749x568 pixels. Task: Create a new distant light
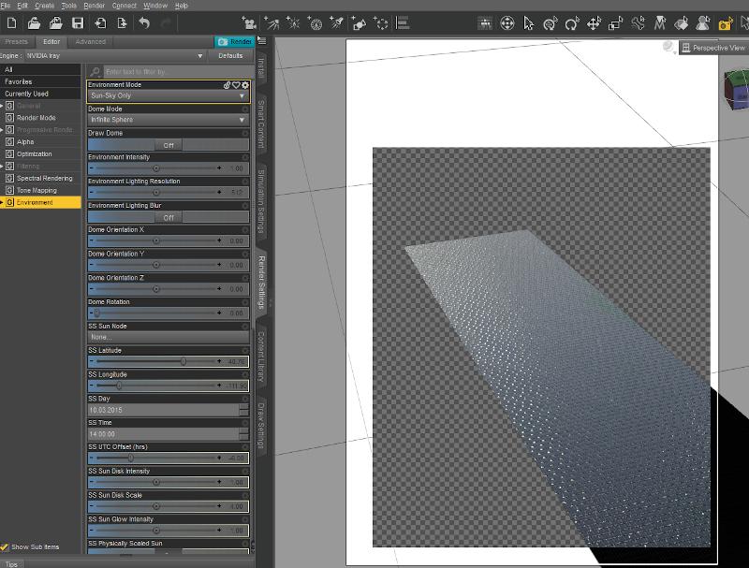click(272, 22)
